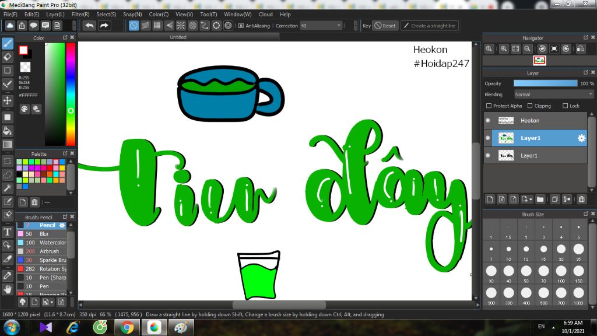This screenshot has height=336, width=597.
Task: Click the Redo arrow in toolbar
Action: point(104,26)
